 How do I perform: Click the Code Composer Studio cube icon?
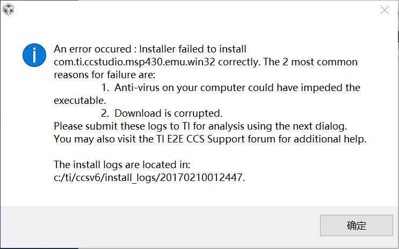pos(9,9)
